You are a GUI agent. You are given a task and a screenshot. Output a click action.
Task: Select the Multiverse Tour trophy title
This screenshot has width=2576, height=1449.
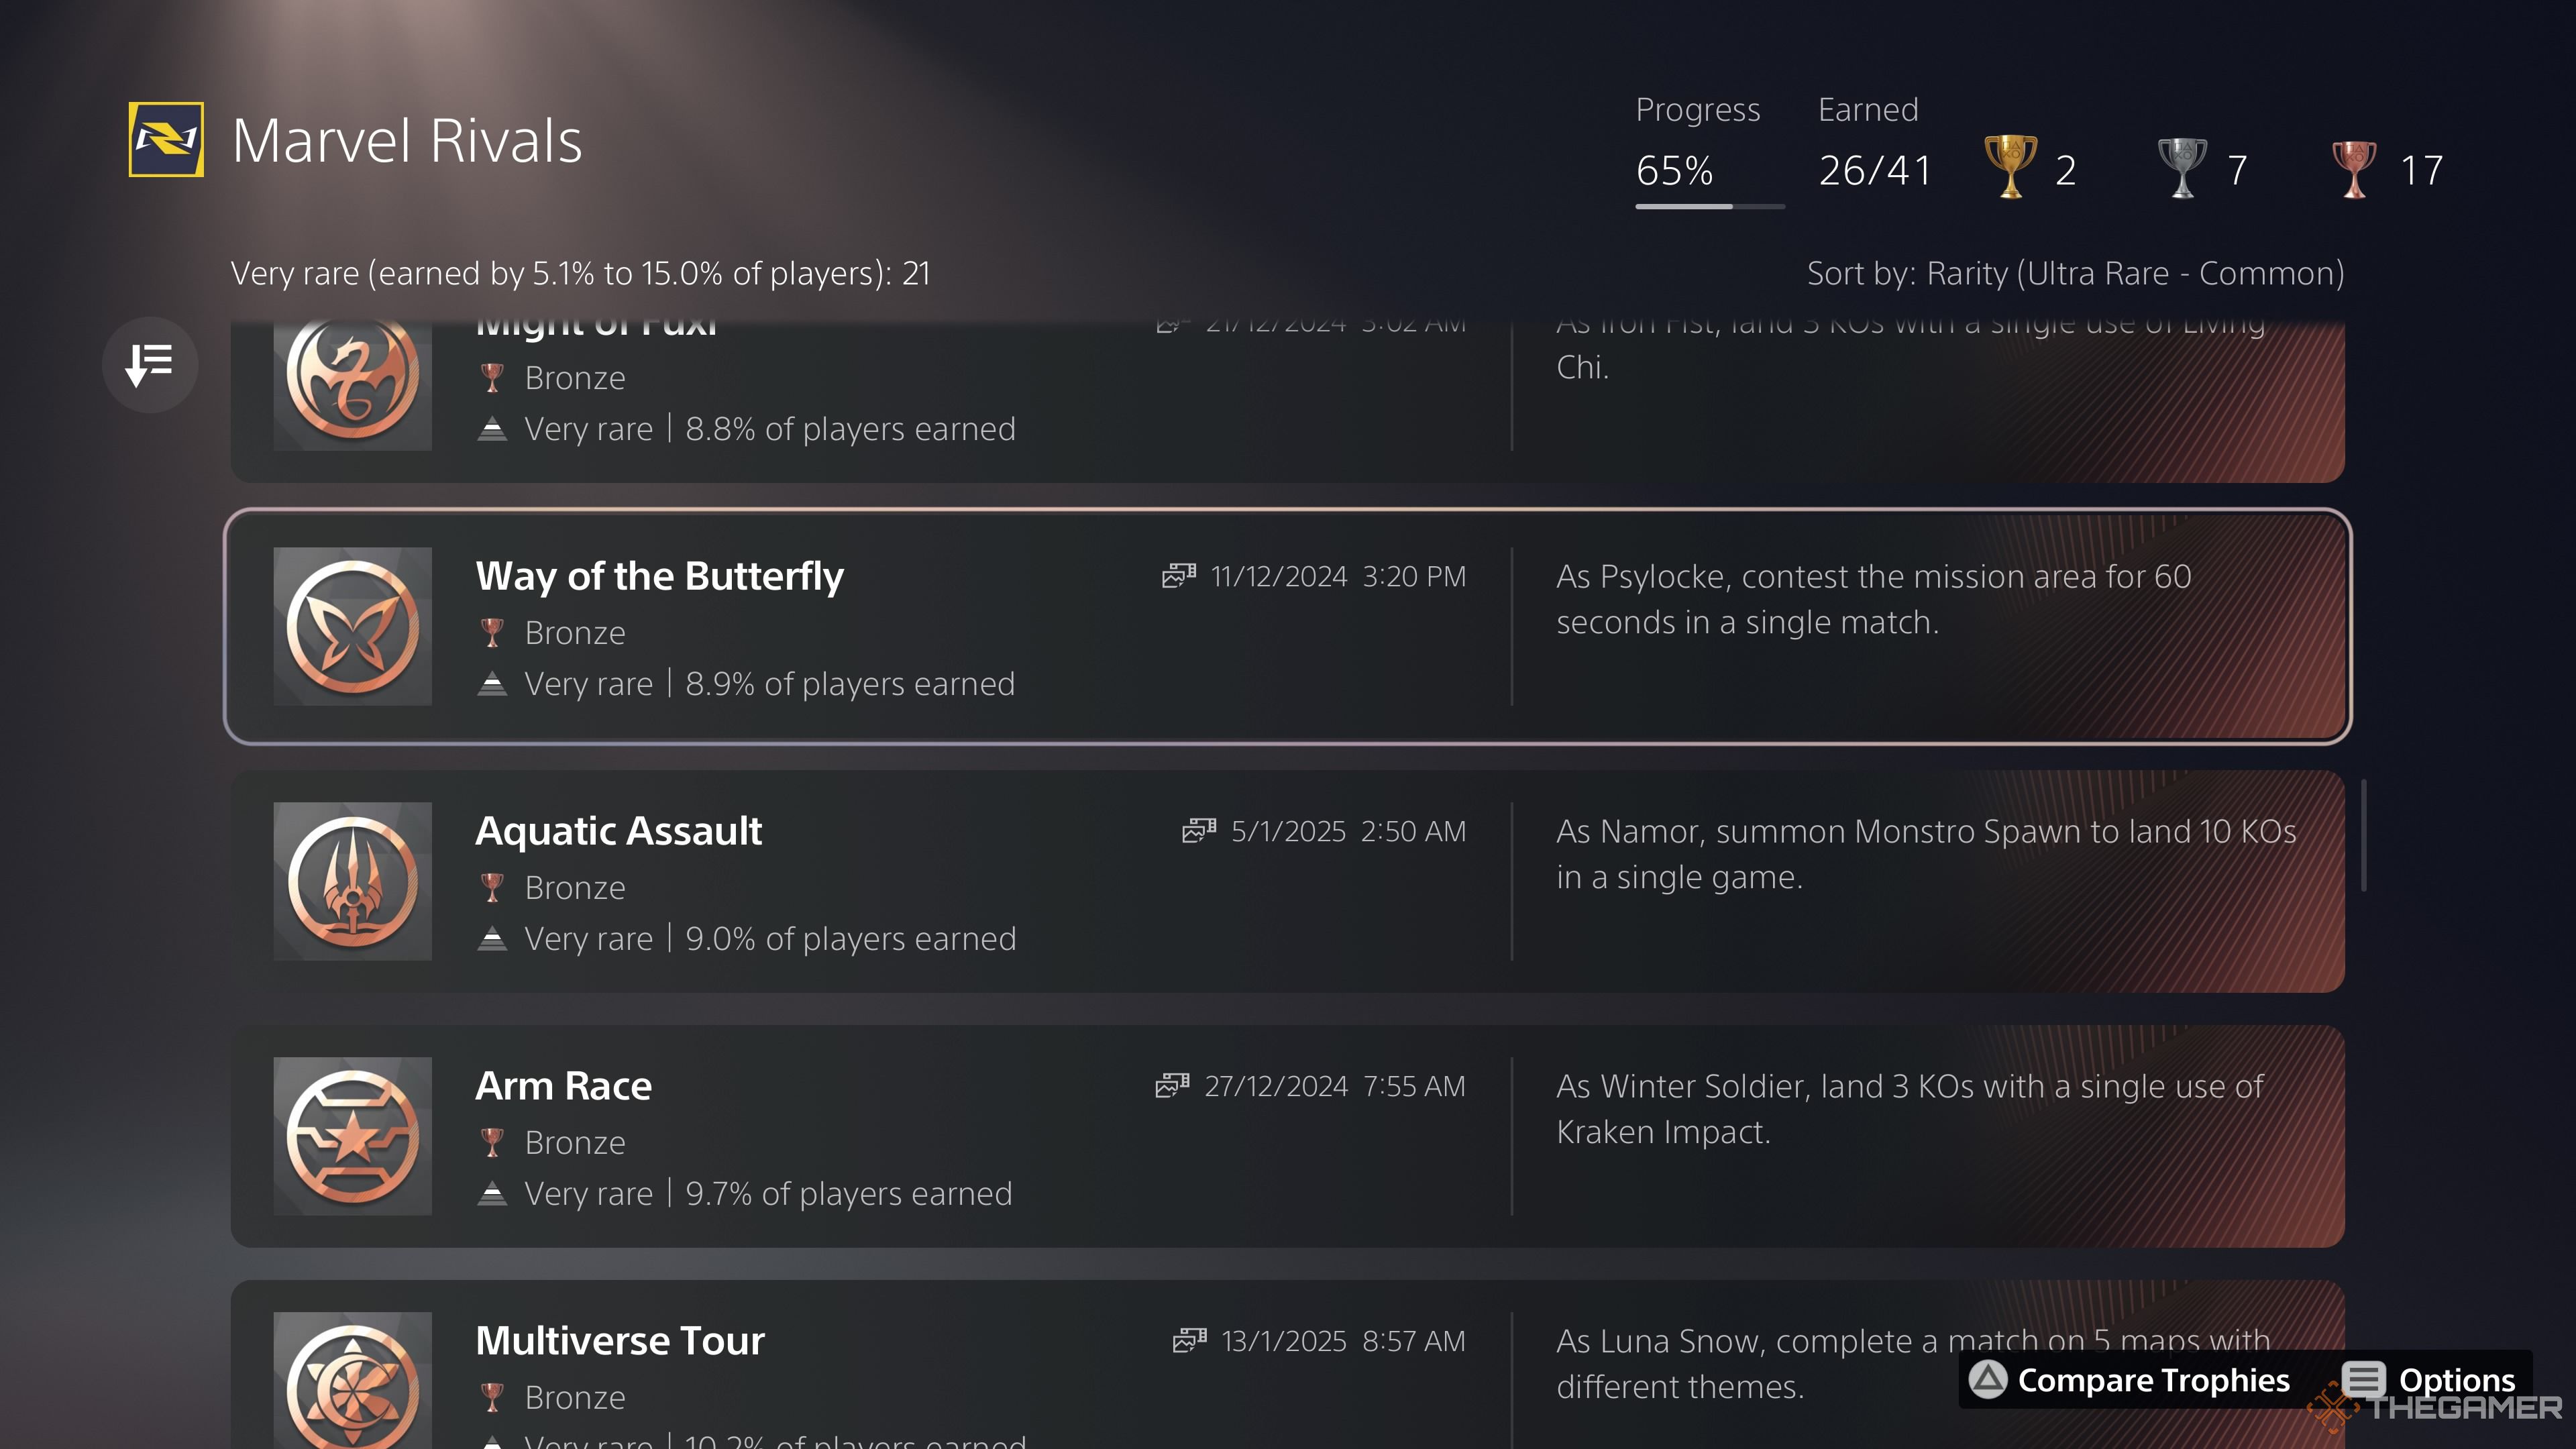620,1341
